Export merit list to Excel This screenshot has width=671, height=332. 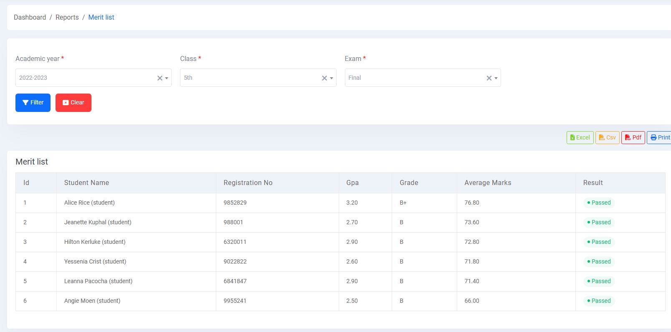580,137
